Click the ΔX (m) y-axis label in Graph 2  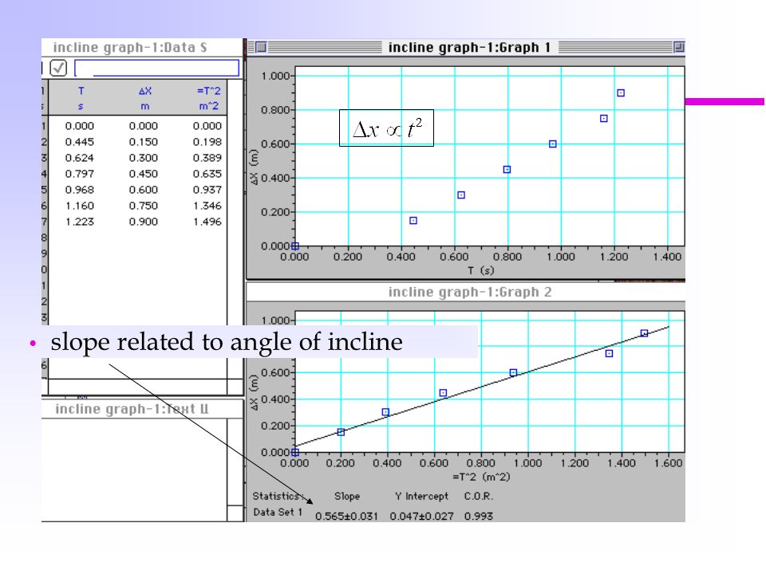pyautogui.click(x=254, y=392)
